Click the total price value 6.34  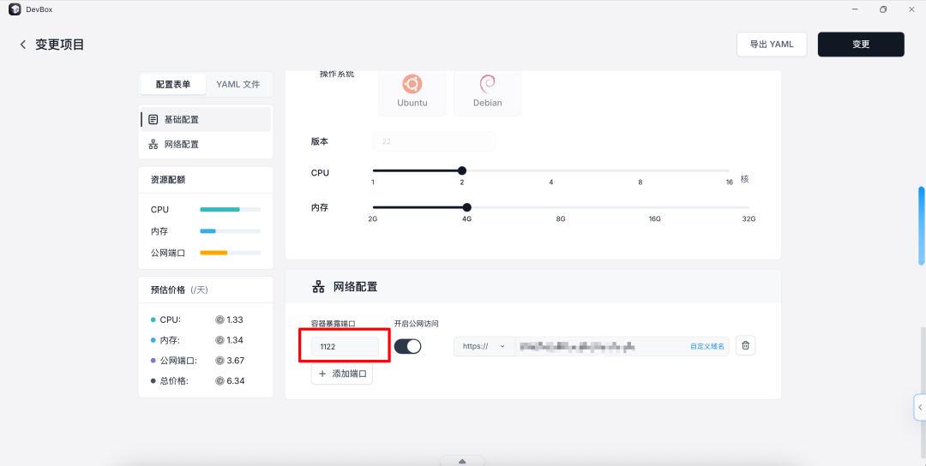[x=235, y=380]
